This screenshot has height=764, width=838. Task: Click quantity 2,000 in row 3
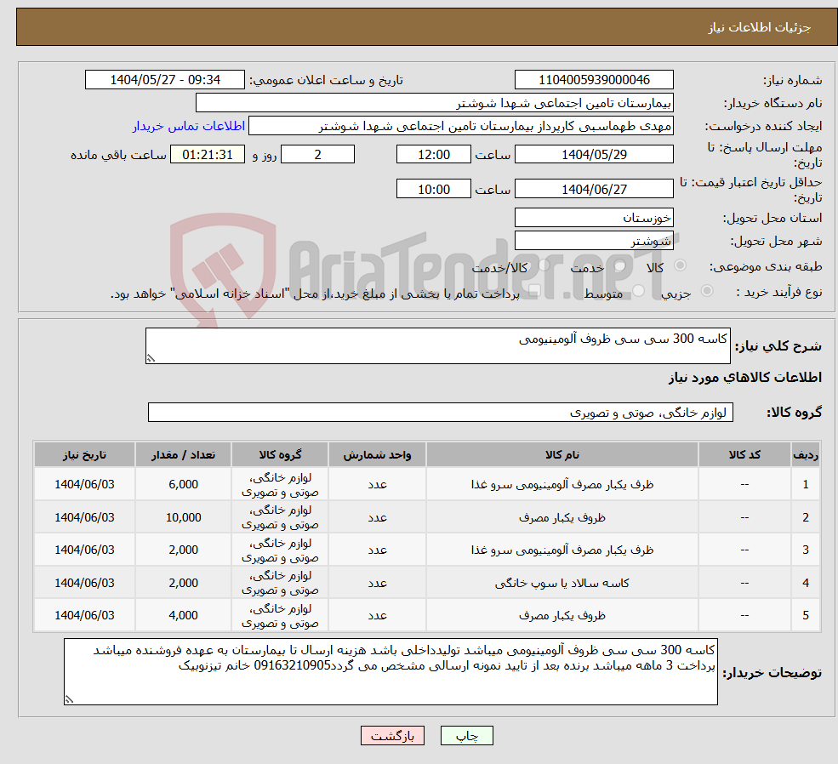point(183,550)
